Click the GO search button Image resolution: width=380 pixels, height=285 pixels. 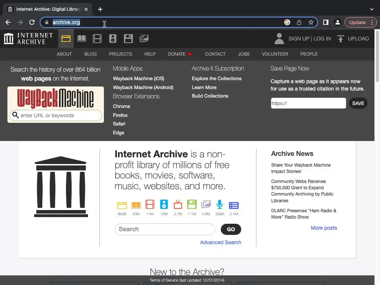tap(231, 229)
